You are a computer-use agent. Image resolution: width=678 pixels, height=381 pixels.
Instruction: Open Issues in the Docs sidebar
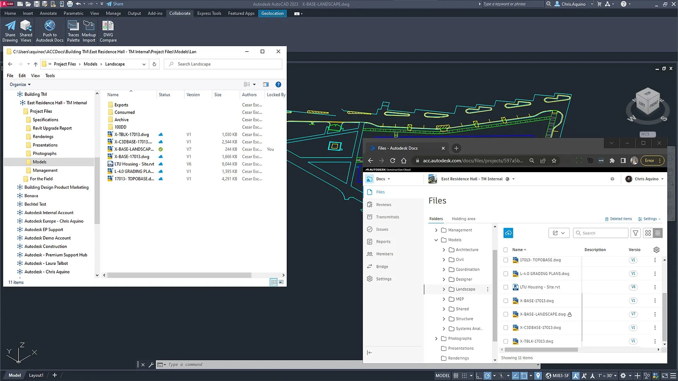pos(382,229)
